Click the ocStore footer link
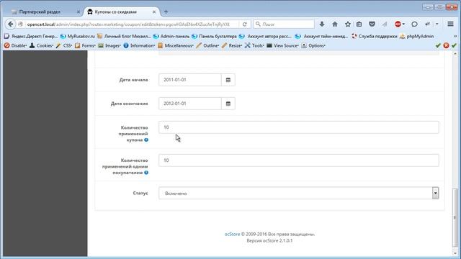461x259 pixels. 232,235
